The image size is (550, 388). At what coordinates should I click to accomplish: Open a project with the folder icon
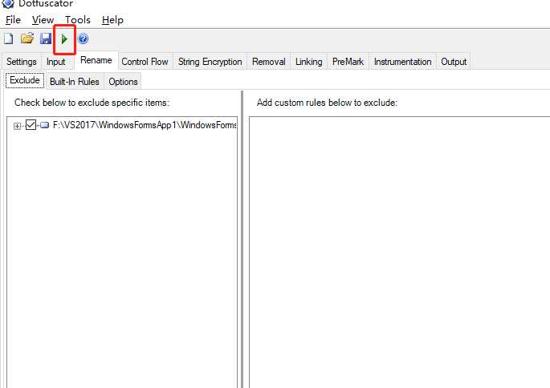27,38
